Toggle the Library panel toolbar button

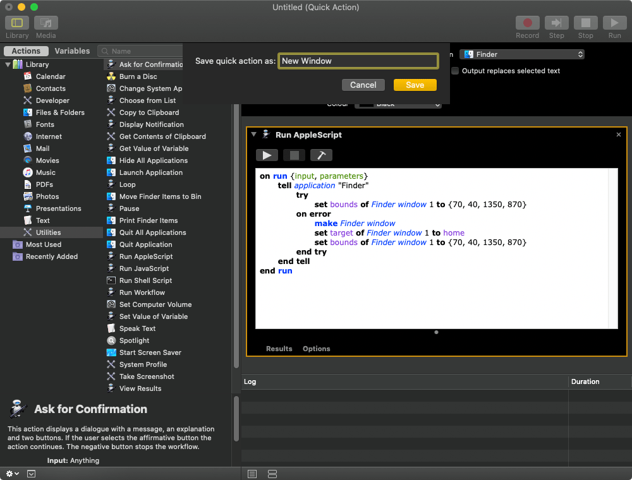coord(17,23)
